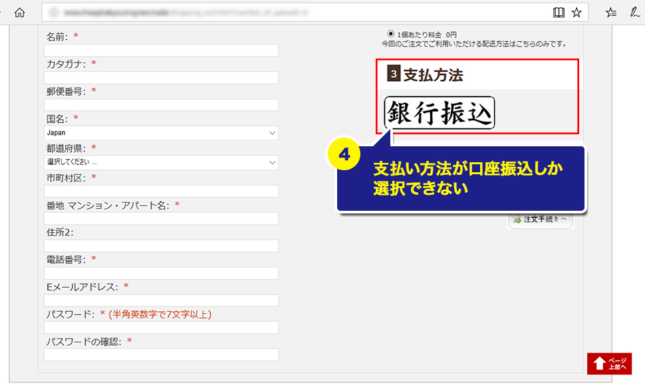Click the 住所2 input field
The height and width of the screenshot is (387, 645).
coord(161,246)
